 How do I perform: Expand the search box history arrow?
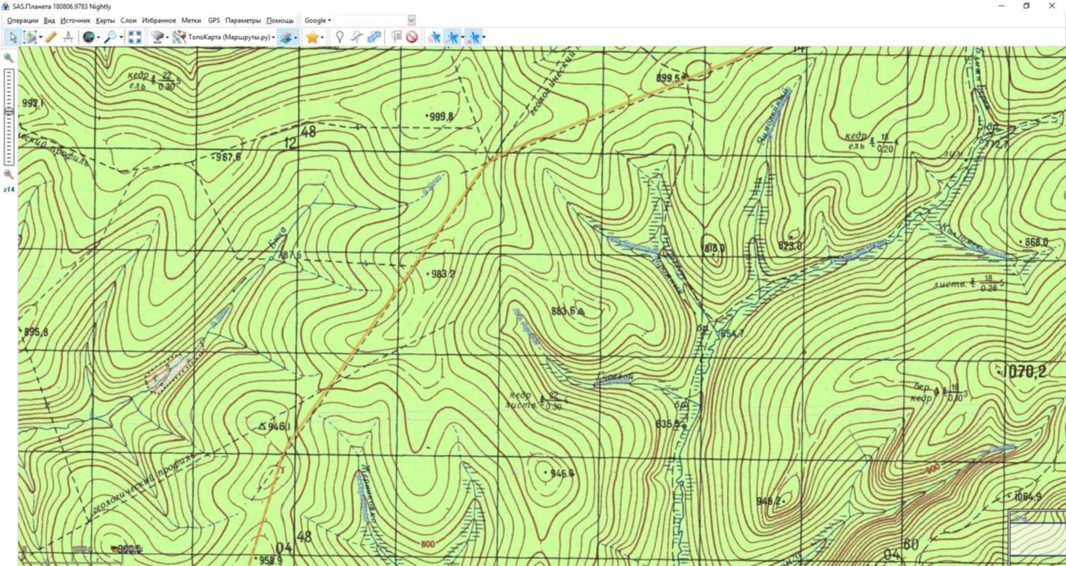click(x=411, y=21)
